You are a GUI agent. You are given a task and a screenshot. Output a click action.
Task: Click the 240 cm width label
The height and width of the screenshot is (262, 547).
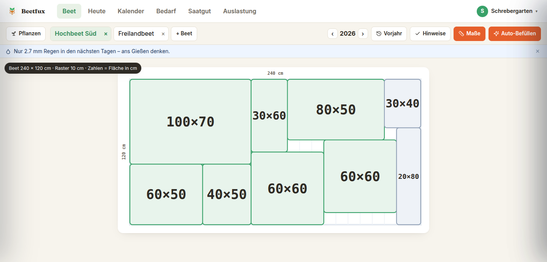coord(275,73)
